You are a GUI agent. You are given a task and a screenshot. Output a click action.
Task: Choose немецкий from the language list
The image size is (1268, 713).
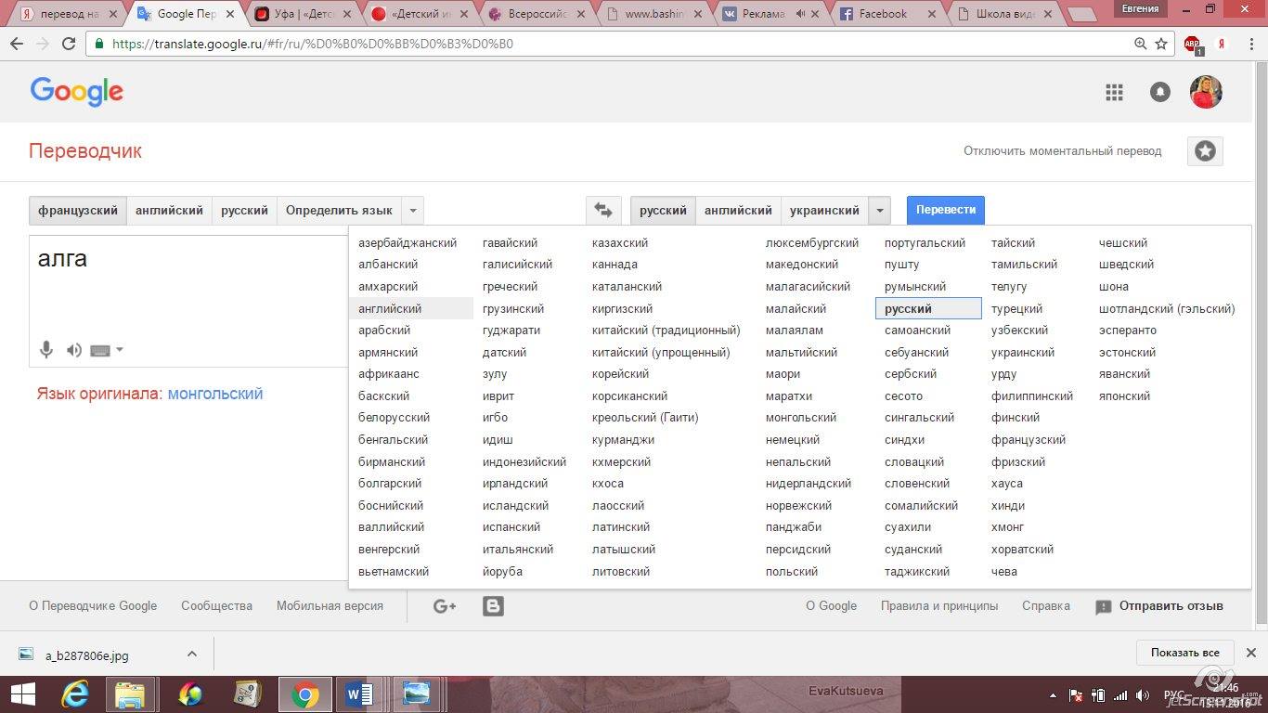click(x=792, y=440)
